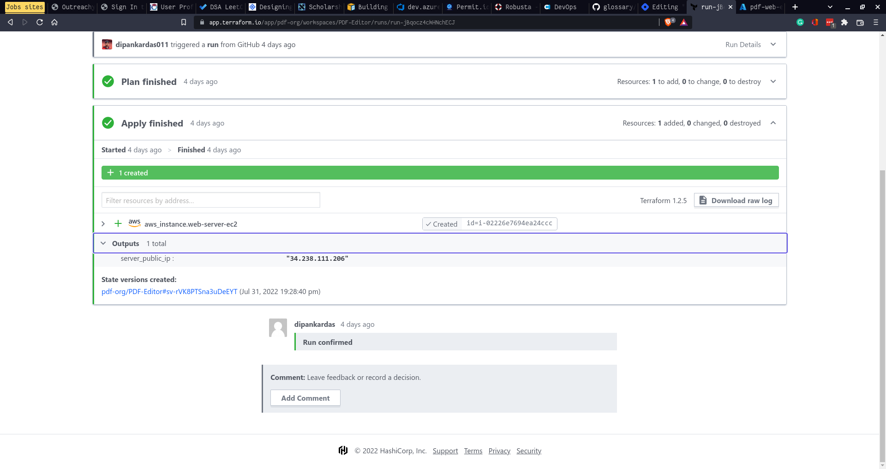
Task: Collapse the Apply finished section
Action: pyautogui.click(x=773, y=123)
